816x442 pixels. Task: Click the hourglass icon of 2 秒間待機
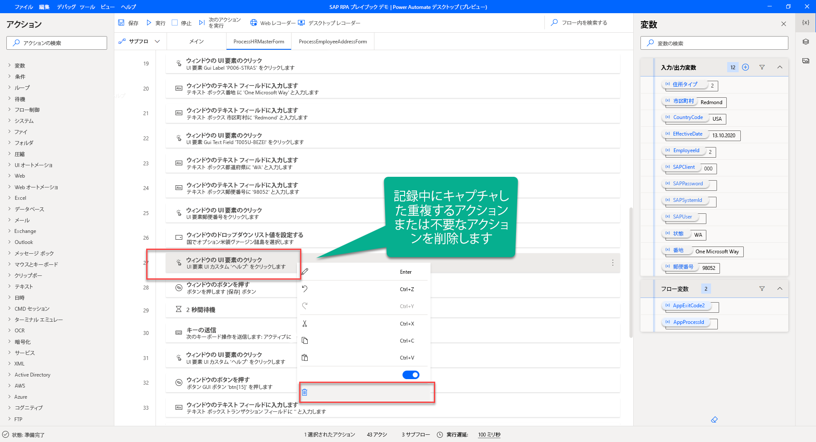click(x=179, y=309)
